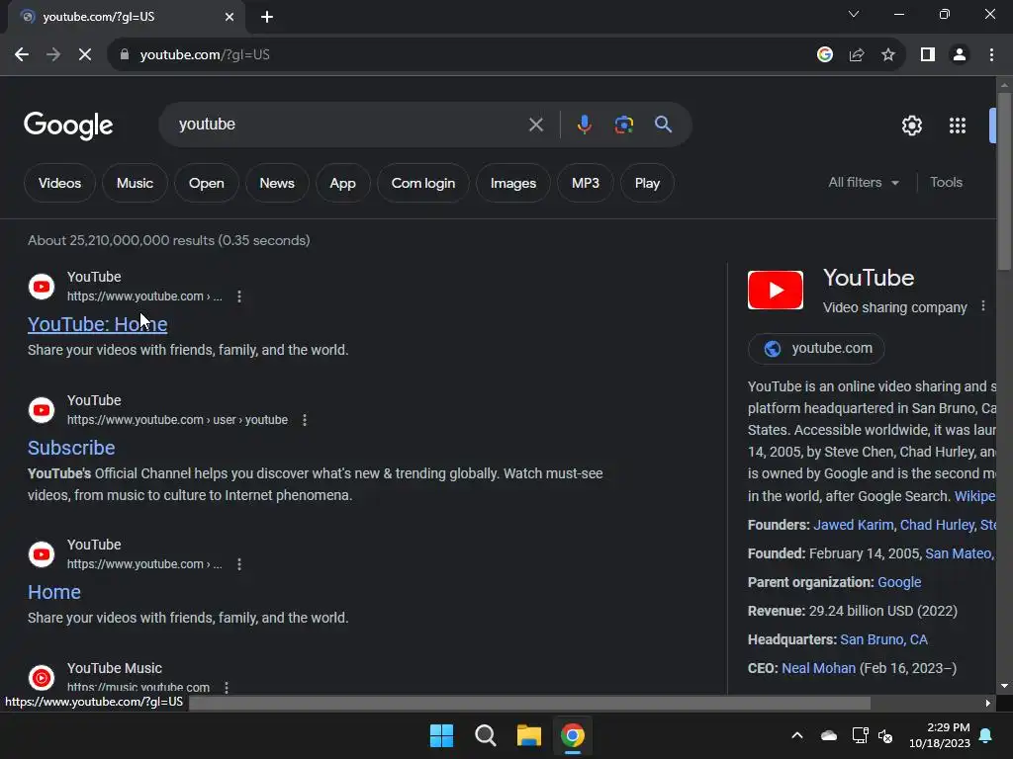
Task: Select the Play filter chip
Action: point(647,183)
